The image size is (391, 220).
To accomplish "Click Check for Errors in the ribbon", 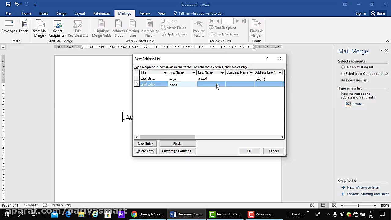I will [224, 34].
